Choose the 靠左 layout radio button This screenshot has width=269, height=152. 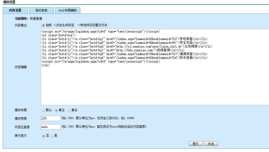click(x=57, y=110)
